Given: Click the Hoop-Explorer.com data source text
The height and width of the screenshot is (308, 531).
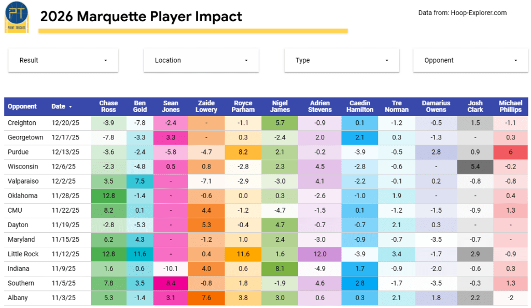Looking at the screenshot, I should [462, 13].
